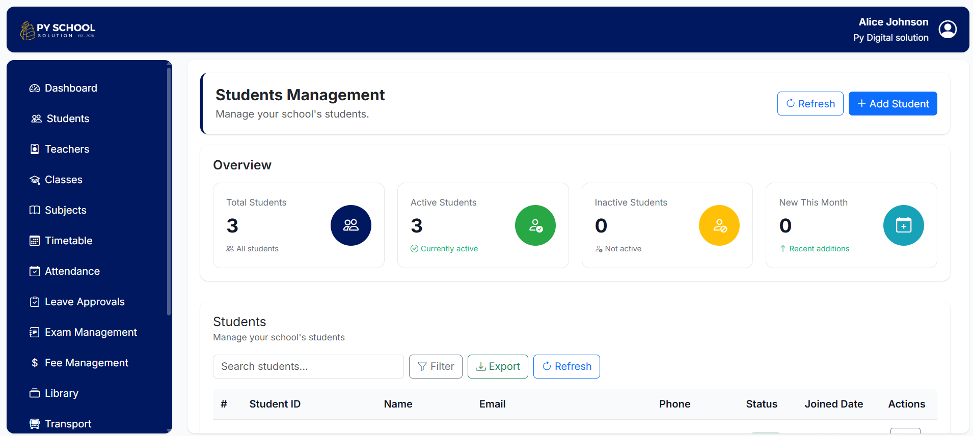
Task: Click the Student ID column header
Action: [x=275, y=404]
